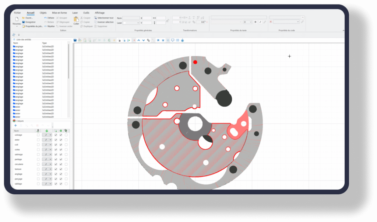The image size is (377, 222).
Task: Click the Enregistrer floppy disk icon
Action: click(x=24, y=22)
